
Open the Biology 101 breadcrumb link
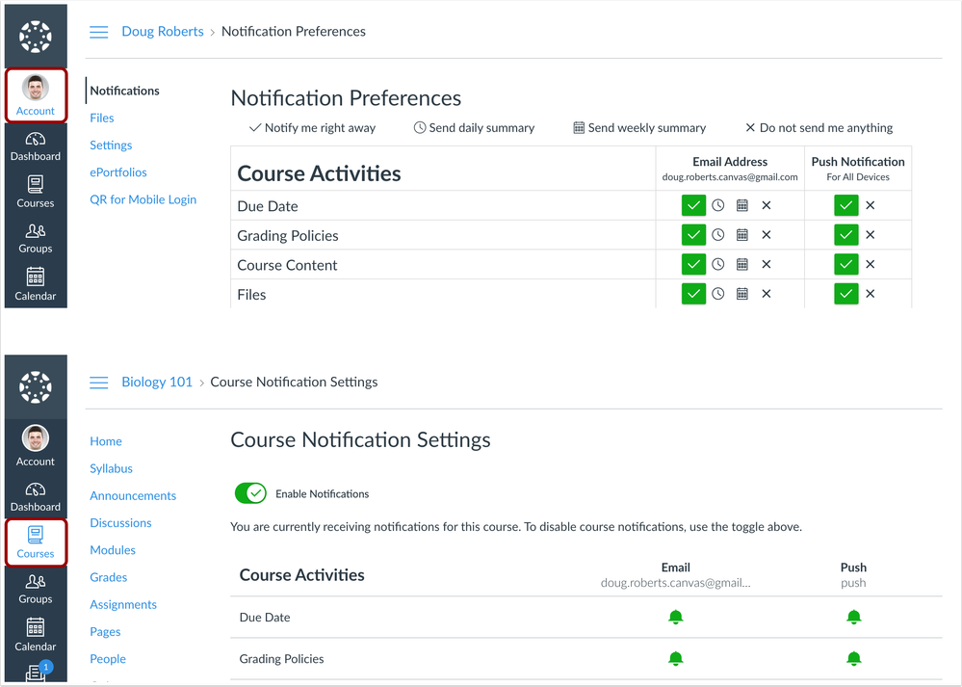click(x=157, y=382)
